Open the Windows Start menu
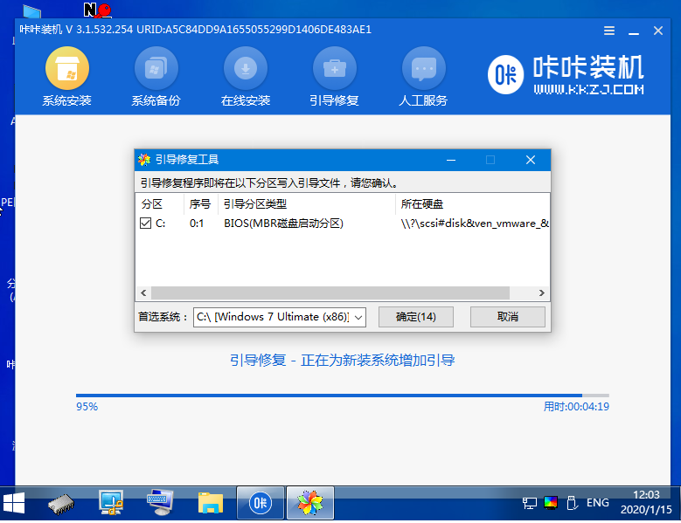The height and width of the screenshot is (523, 681). pyautogui.click(x=15, y=503)
